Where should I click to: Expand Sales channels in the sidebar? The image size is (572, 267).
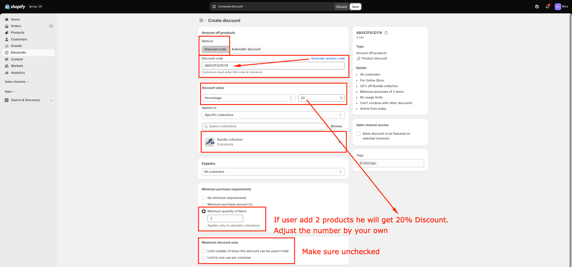[x=16, y=82]
